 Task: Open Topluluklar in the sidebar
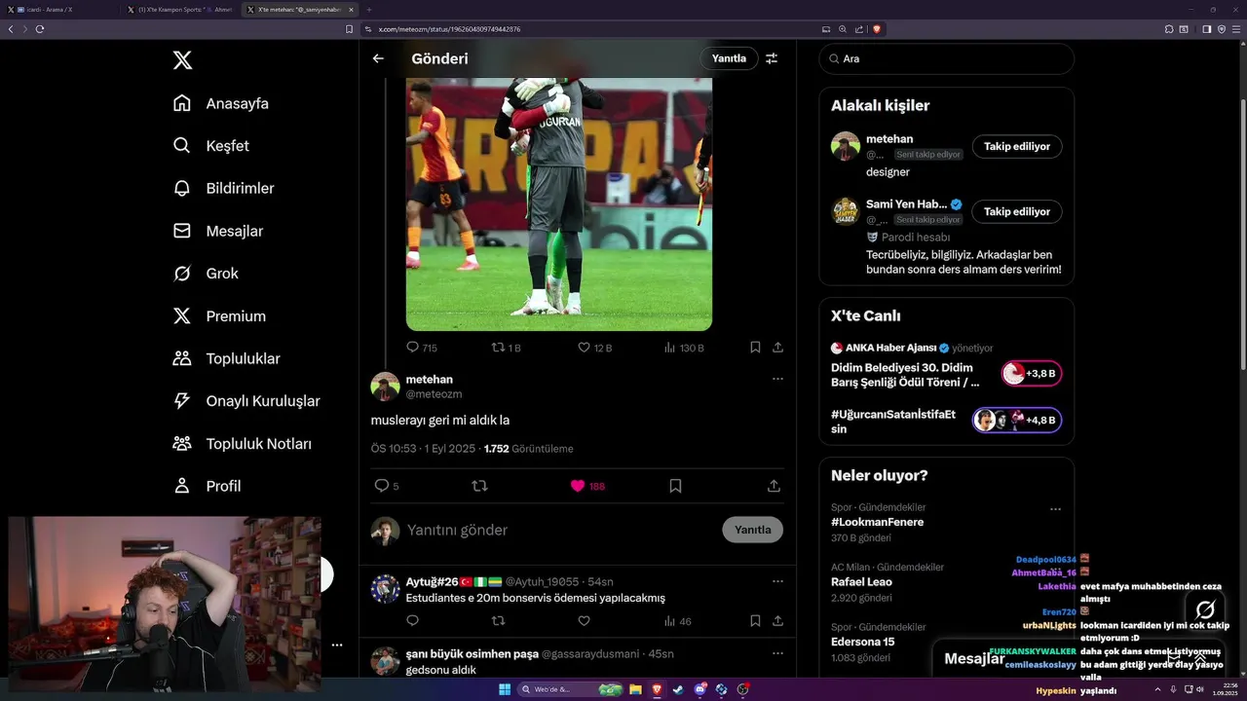pyautogui.click(x=226, y=358)
